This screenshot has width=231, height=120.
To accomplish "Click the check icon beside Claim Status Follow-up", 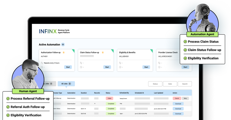I will [x=185, y=50].
